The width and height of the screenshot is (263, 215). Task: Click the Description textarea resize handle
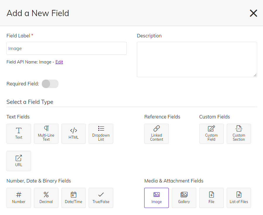pos(255,75)
